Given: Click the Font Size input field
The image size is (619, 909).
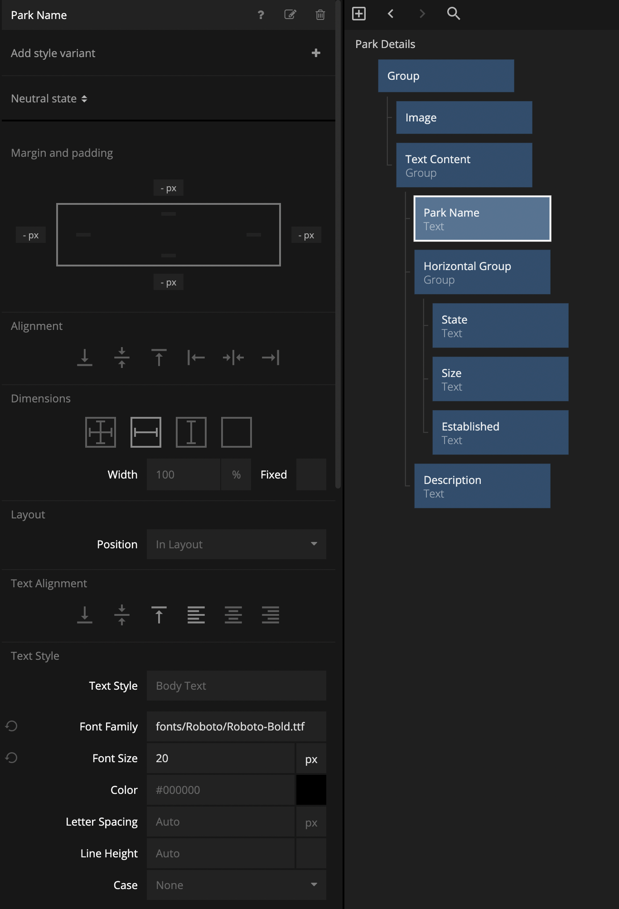Looking at the screenshot, I should click(x=221, y=758).
